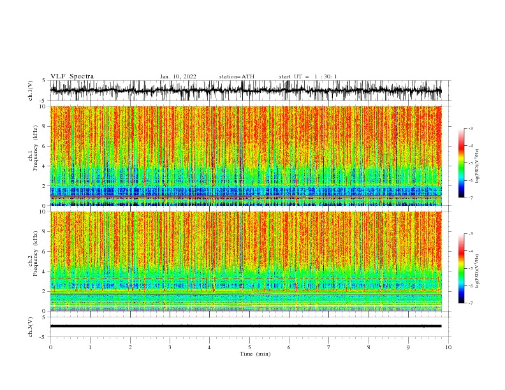The height and width of the screenshot is (390, 505).
Task: Click time axis tick label '3'
Action: pos(170,347)
